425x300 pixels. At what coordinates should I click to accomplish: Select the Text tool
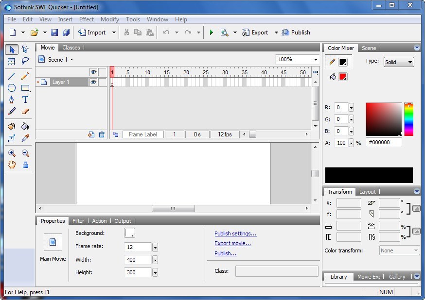click(25, 99)
